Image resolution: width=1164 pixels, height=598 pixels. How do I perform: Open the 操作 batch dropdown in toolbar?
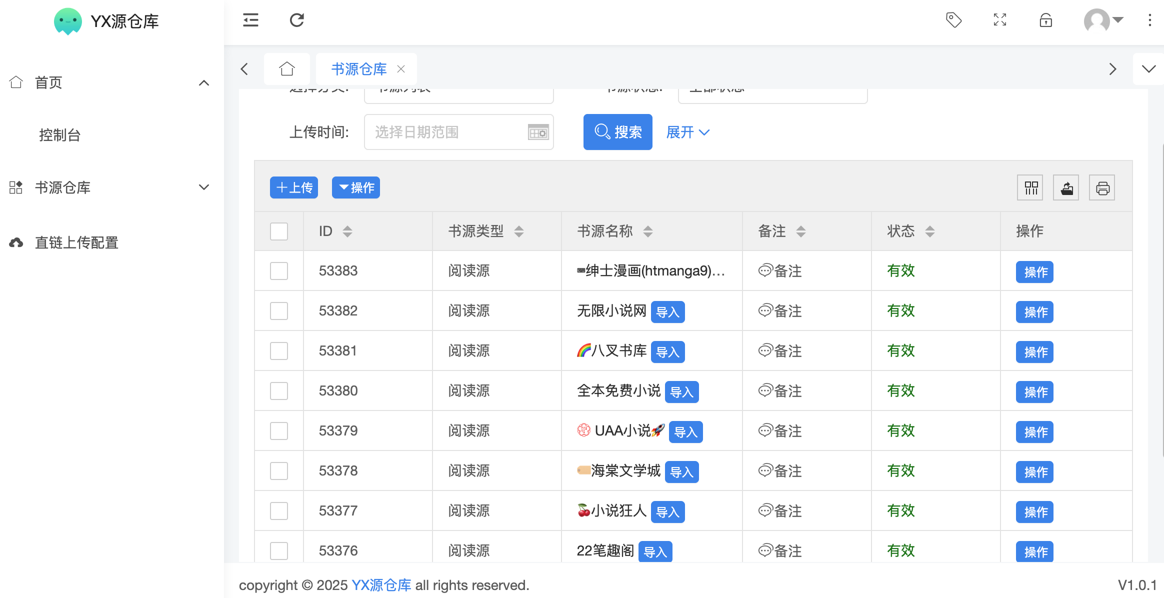(356, 187)
